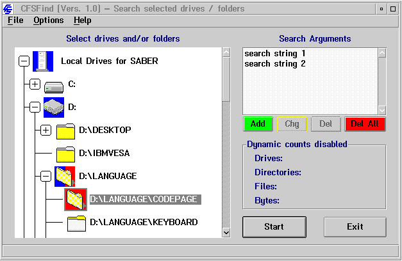This screenshot has height=261, width=402.
Task: Select the 'Local Drives for SABER' label
Action: coord(110,61)
